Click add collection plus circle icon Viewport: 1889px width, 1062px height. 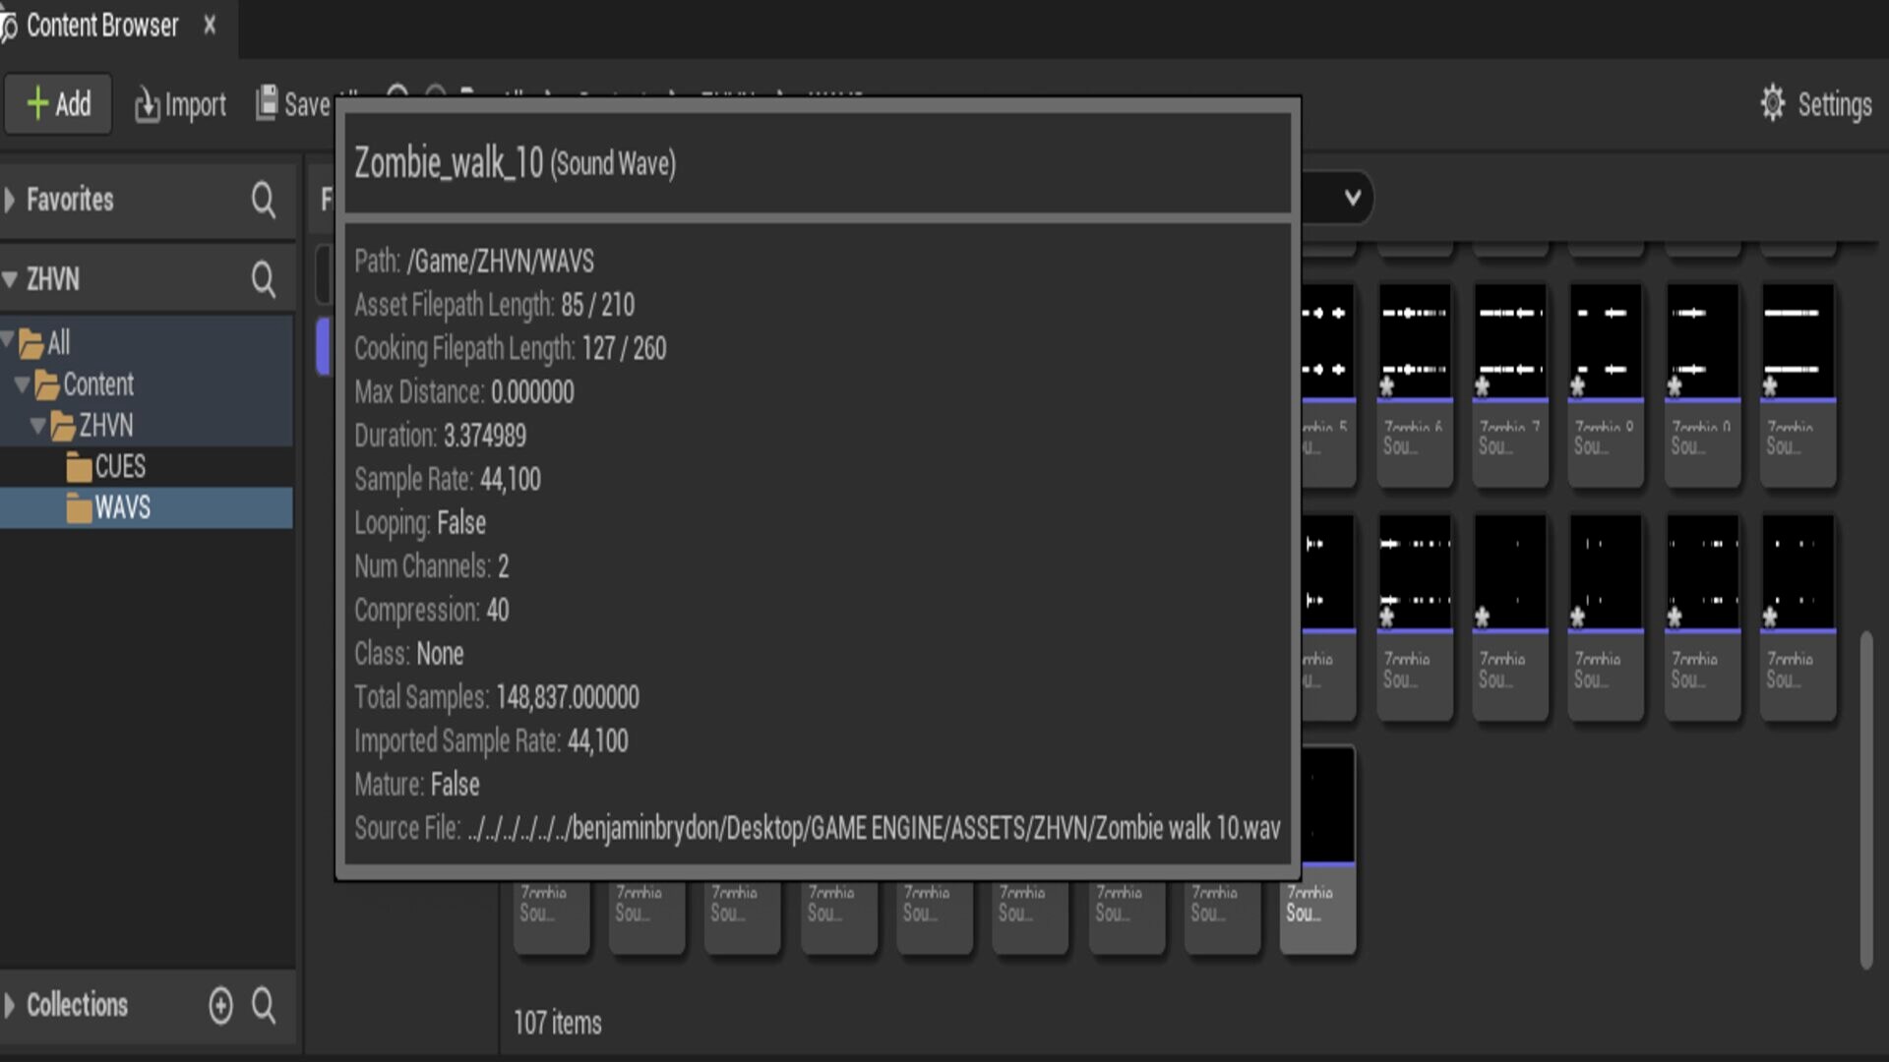pyautogui.click(x=220, y=1005)
